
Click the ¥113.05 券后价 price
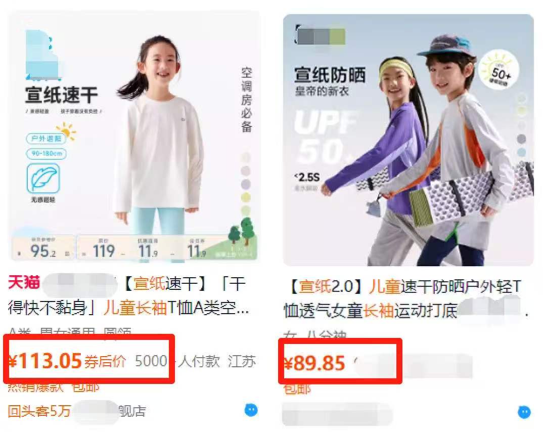click(67, 361)
